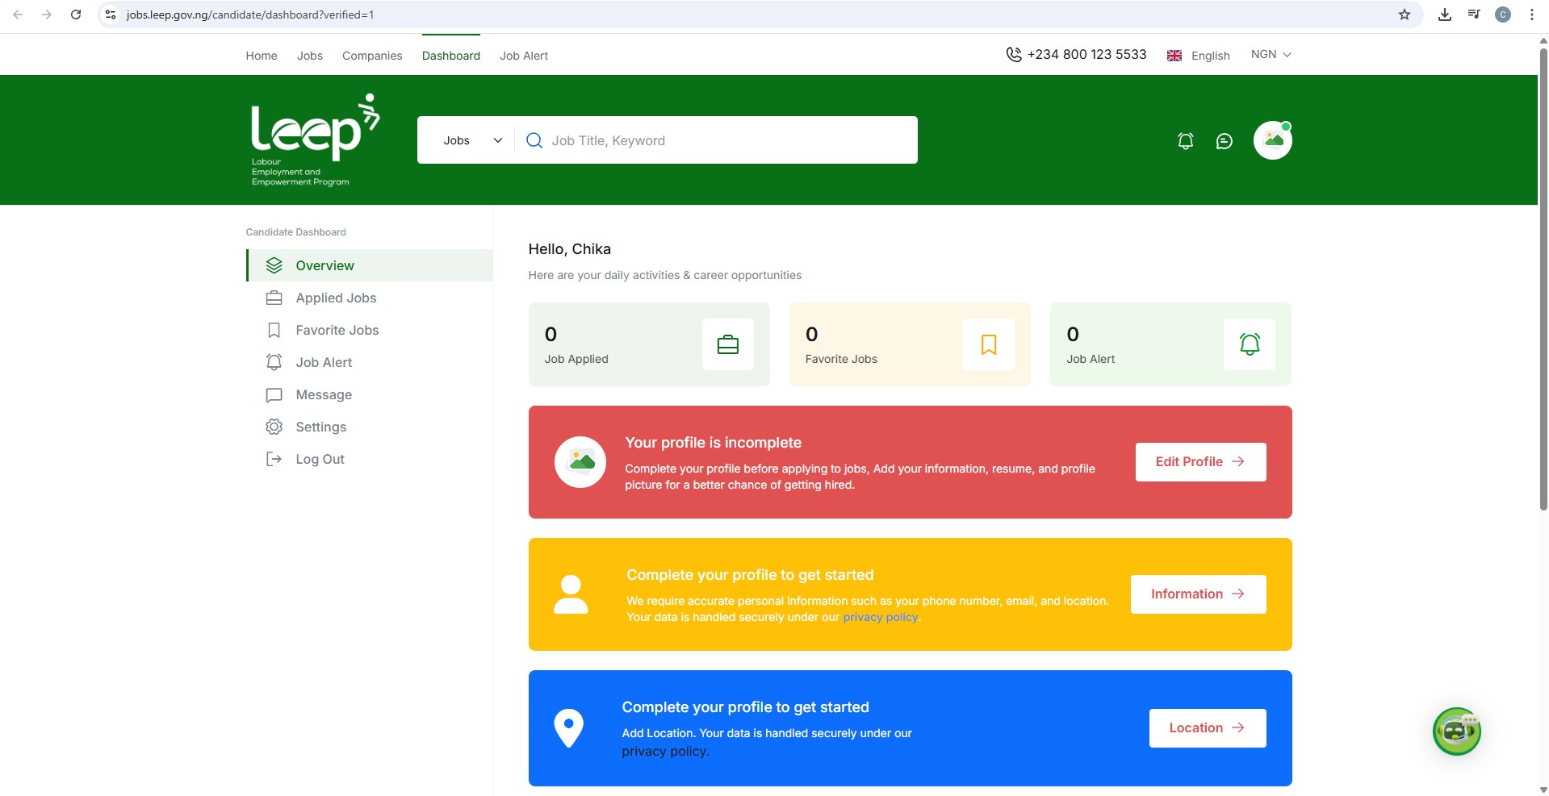Expand the Jobs category dropdown in search bar

pos(472,140)
